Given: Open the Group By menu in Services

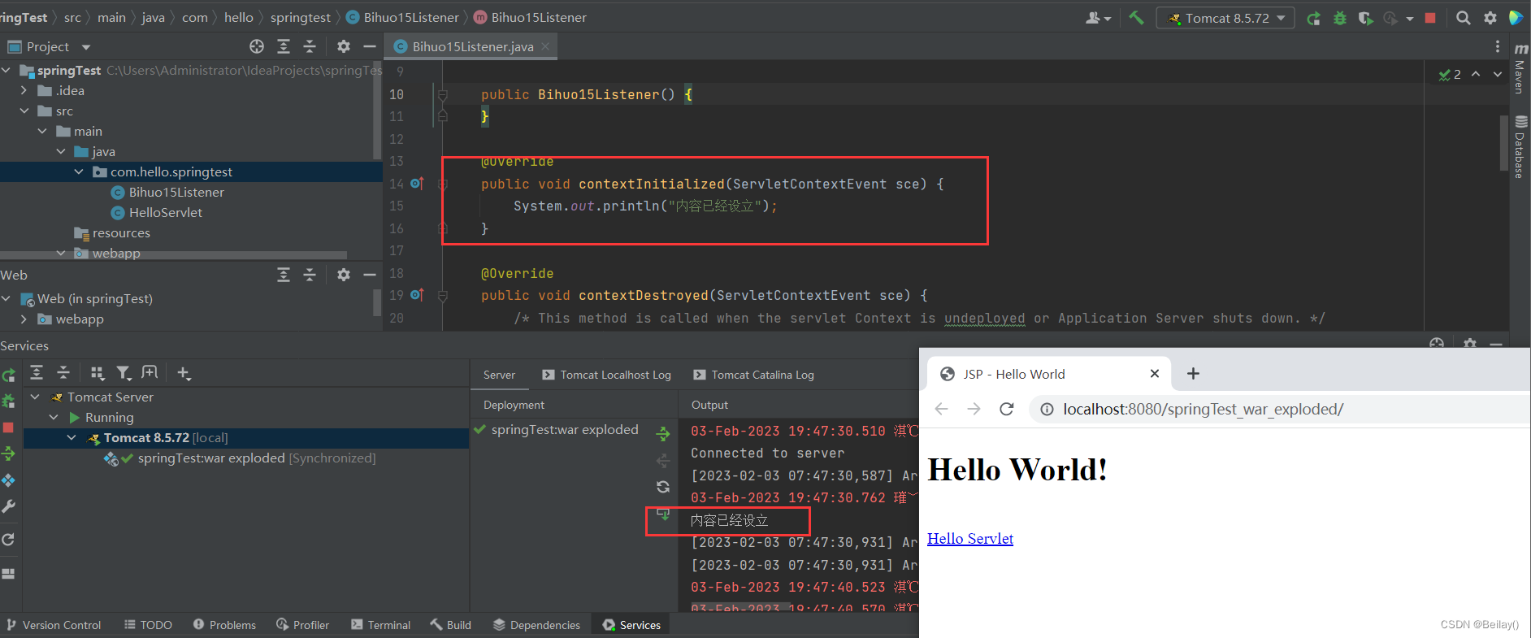Looking at the screenshot, I should click(x=98, y=372).
